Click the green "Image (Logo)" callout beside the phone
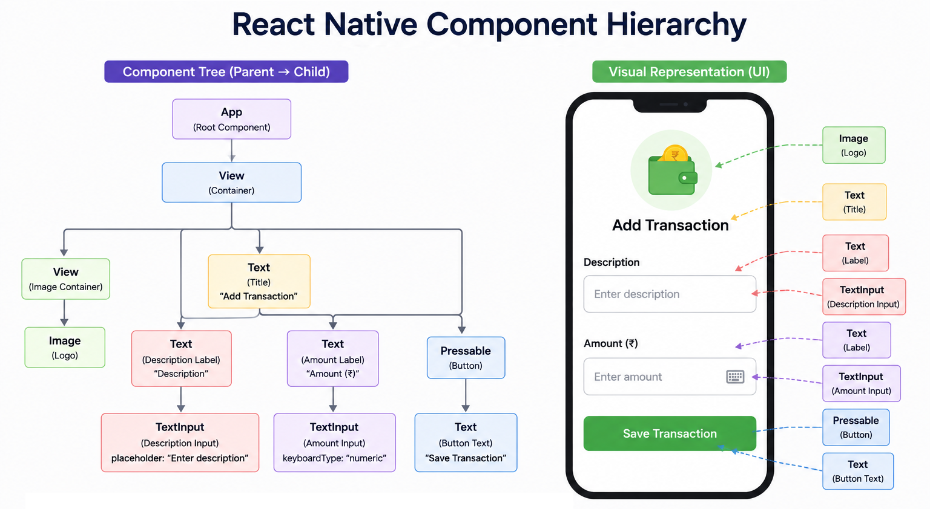The height and width of the screenshot is (509, 930). (854, 145)
